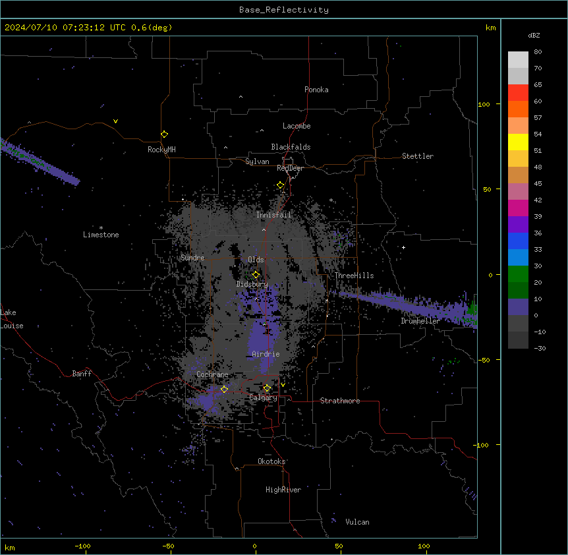Click the ThreeHills label

tap(354, 276)
